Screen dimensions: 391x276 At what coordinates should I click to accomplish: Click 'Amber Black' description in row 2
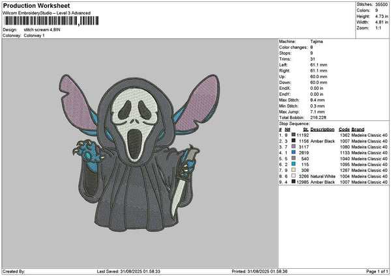click(x=323, y=141)
